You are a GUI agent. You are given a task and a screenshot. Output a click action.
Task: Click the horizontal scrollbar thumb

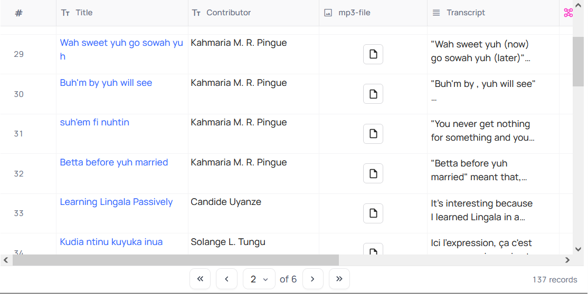(x=175, y=260)
